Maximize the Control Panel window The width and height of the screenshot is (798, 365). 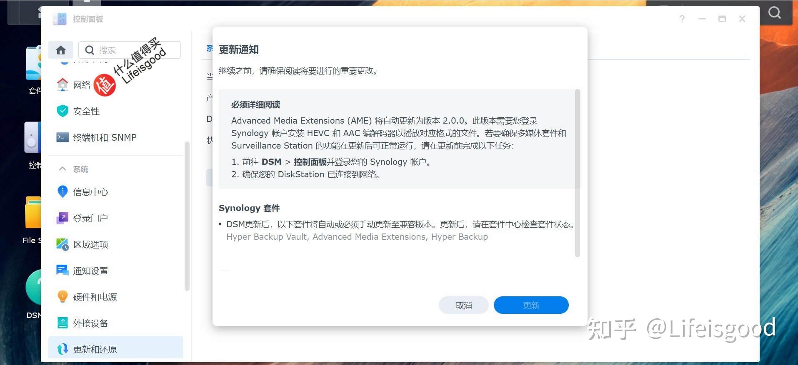point(722,19)
